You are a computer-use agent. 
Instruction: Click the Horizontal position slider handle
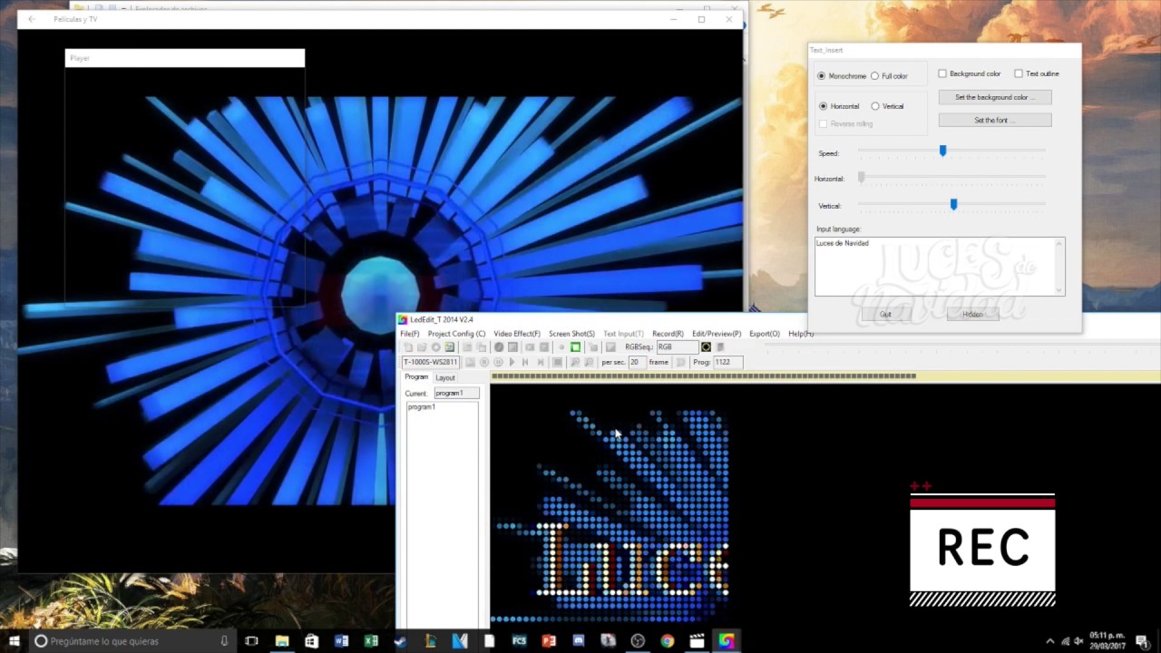[x=862, y=178]
